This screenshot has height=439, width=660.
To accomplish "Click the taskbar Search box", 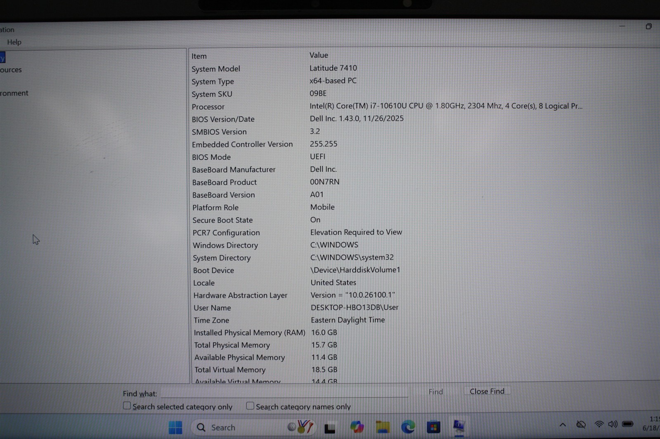I will click(253, 427).
